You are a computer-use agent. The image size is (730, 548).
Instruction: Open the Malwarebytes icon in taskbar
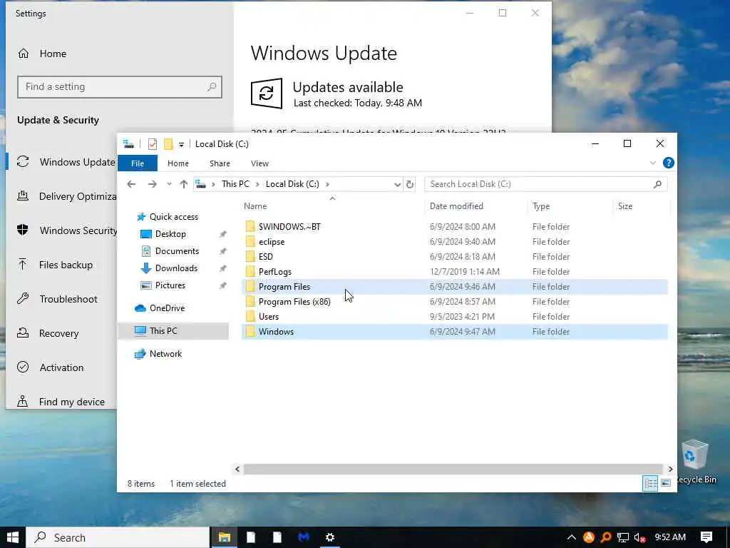pyautogui.click(x=304, y=537)
